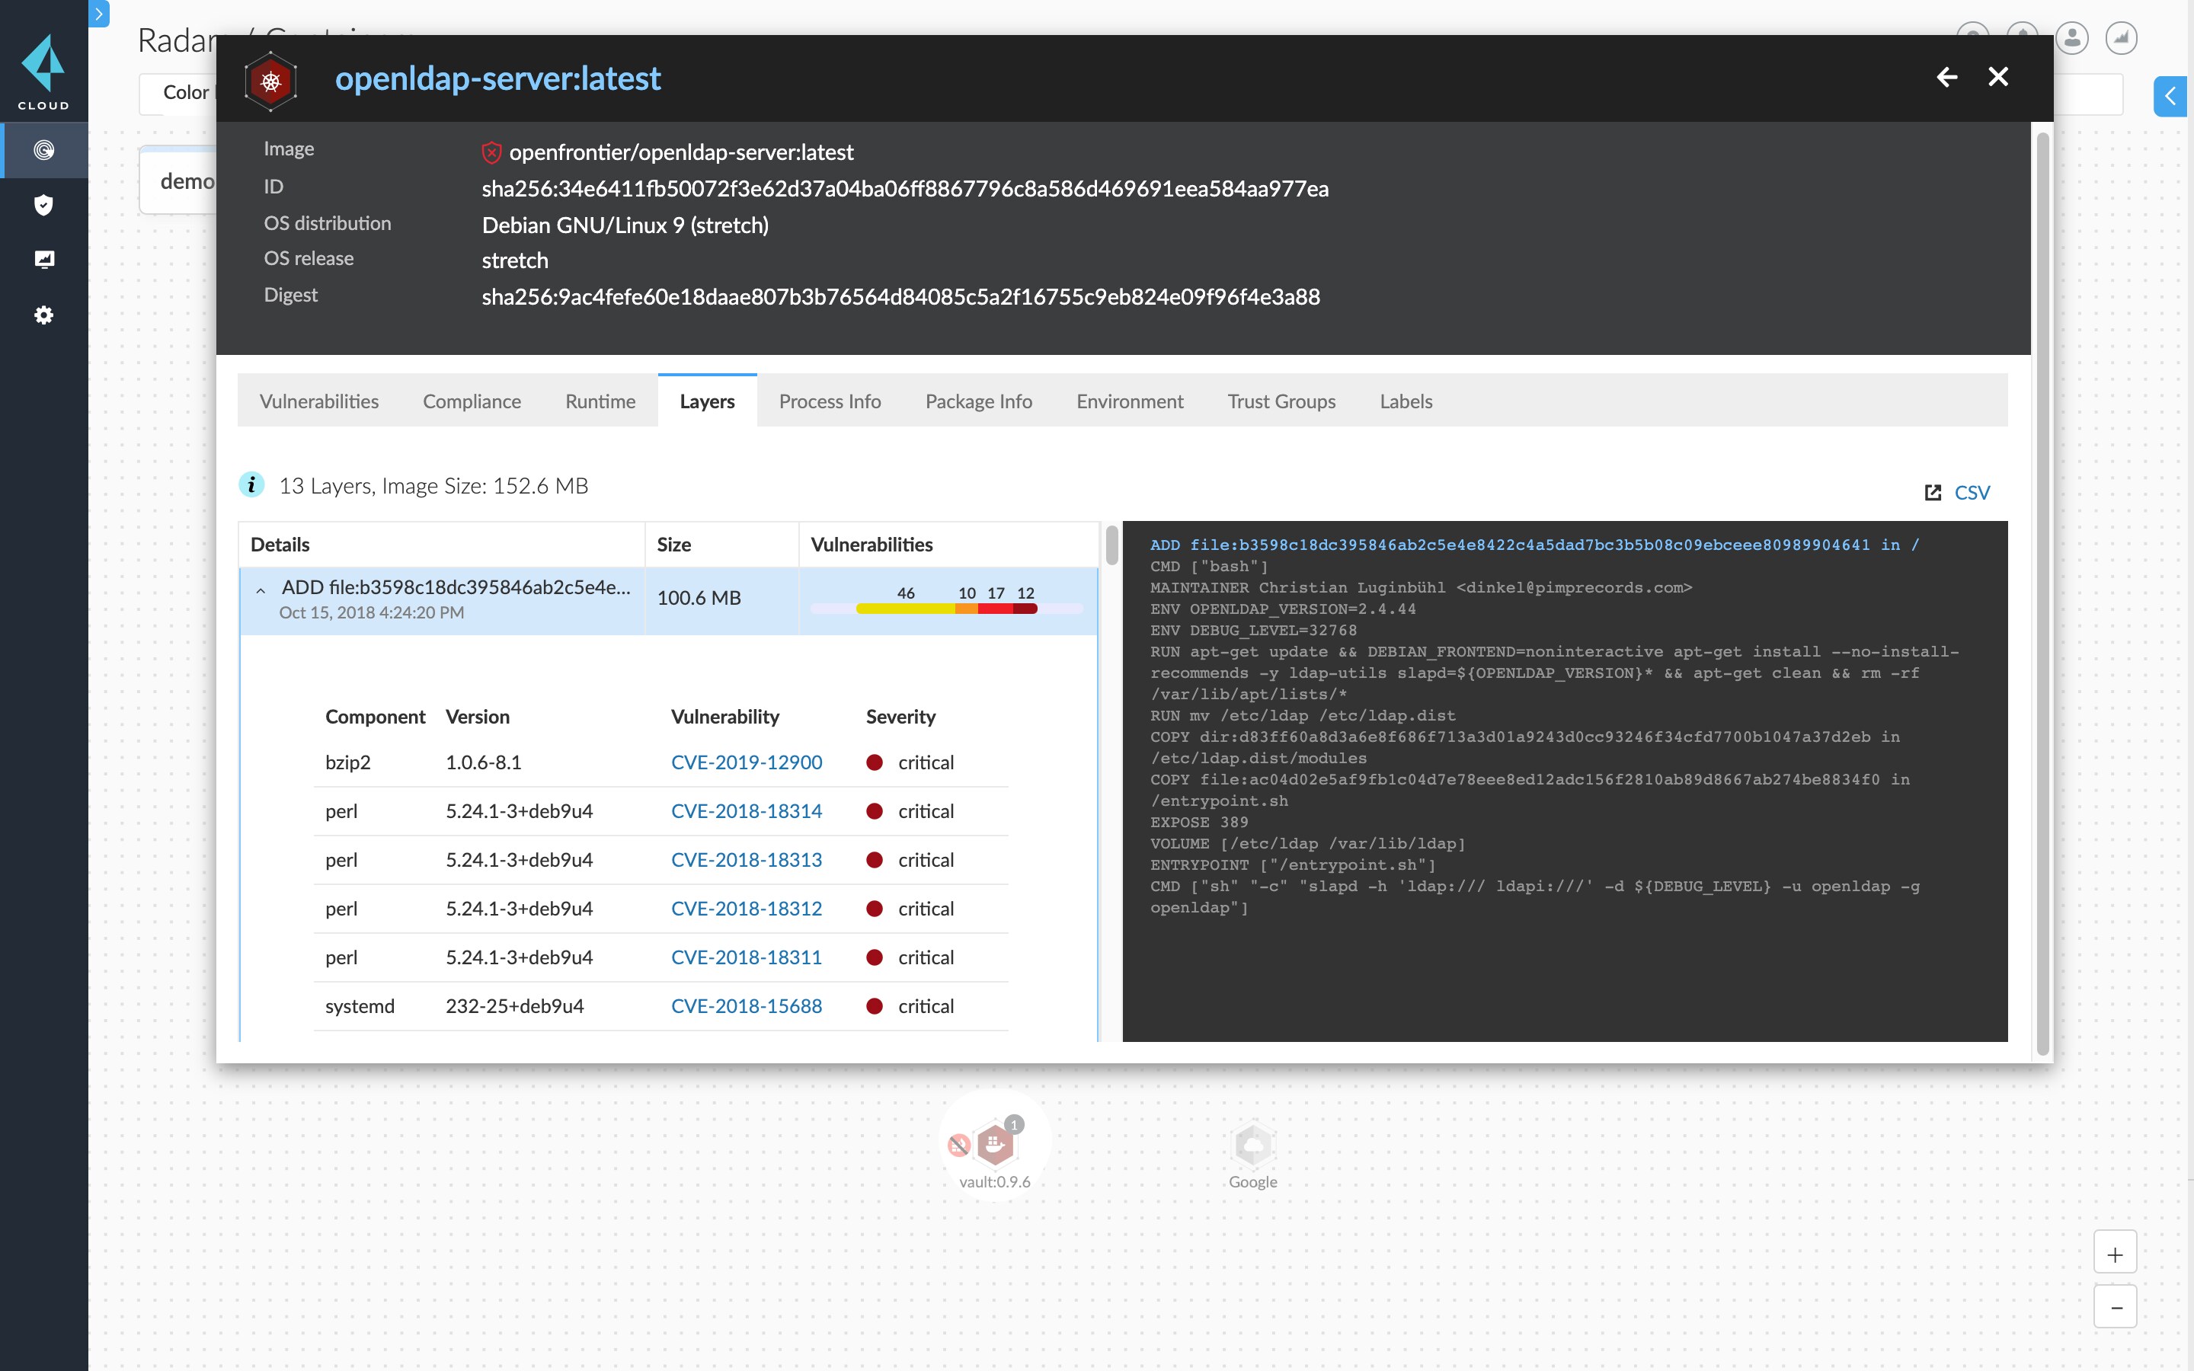Zoom out with the minus button
Viewport: 2194px width, 1371px height.
tap(2115, 1306)
